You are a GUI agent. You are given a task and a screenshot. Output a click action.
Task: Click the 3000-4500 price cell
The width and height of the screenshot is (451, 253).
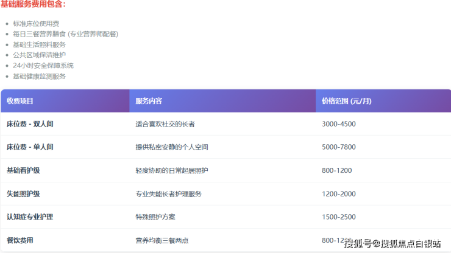pos(339,124)
